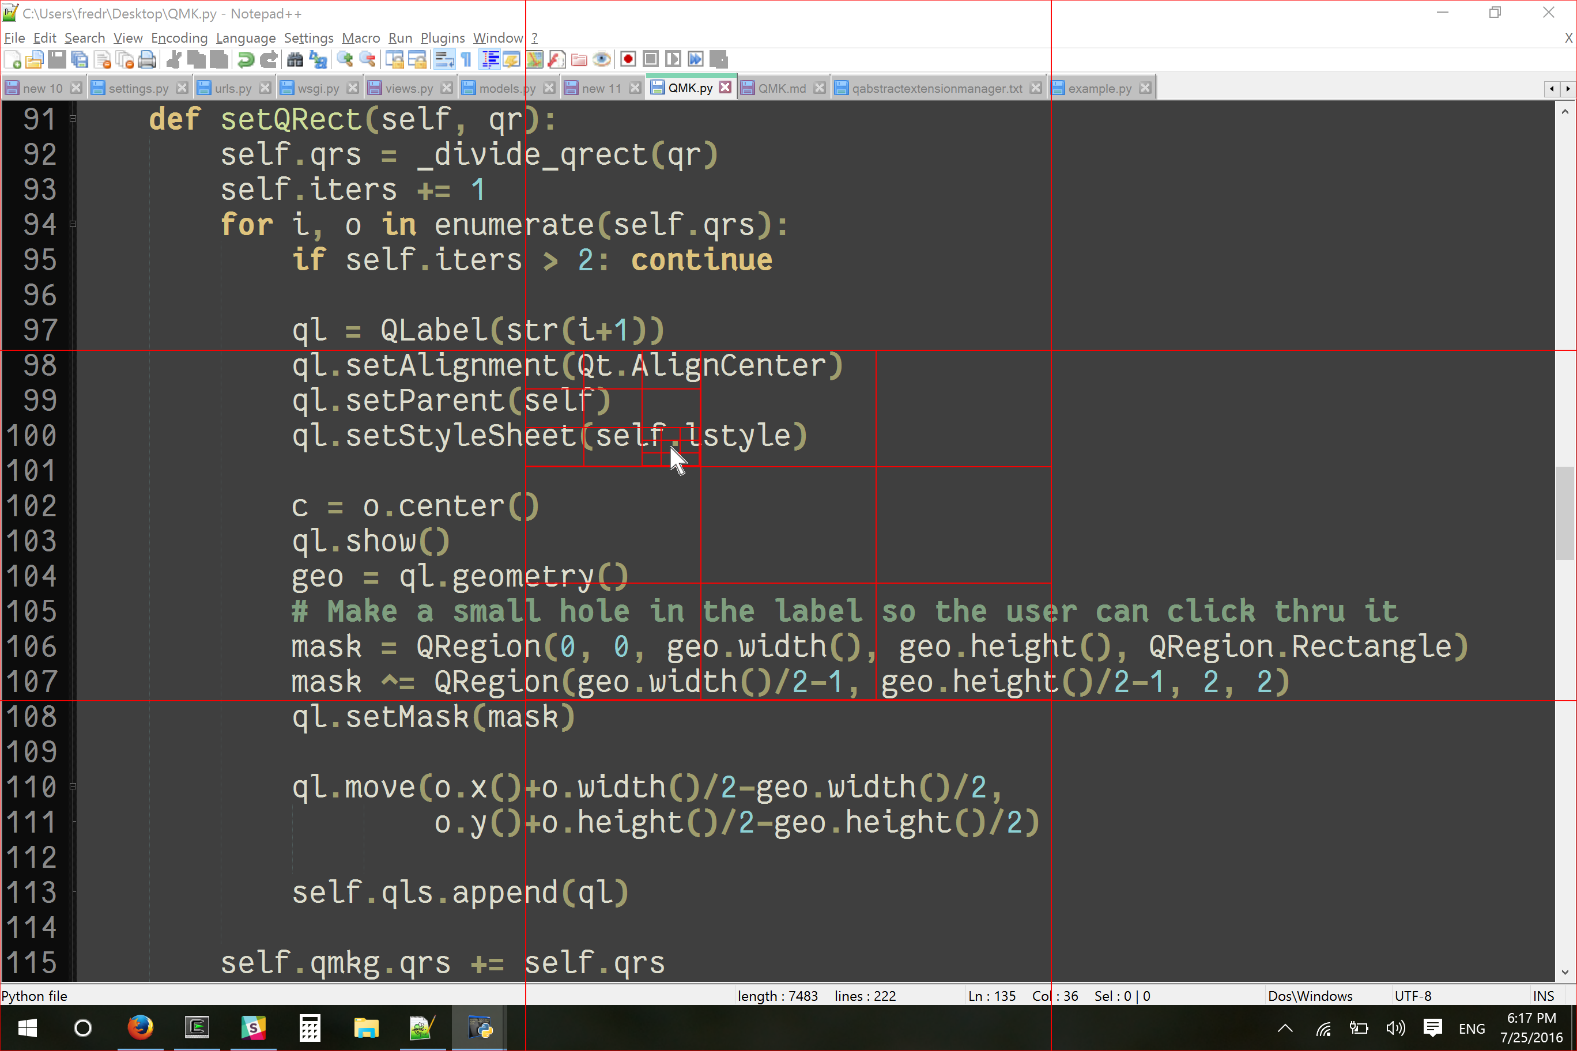Screen dimensions: 1577x1051
Task: Click the record macro icon
Action: [x=624, y=60]
